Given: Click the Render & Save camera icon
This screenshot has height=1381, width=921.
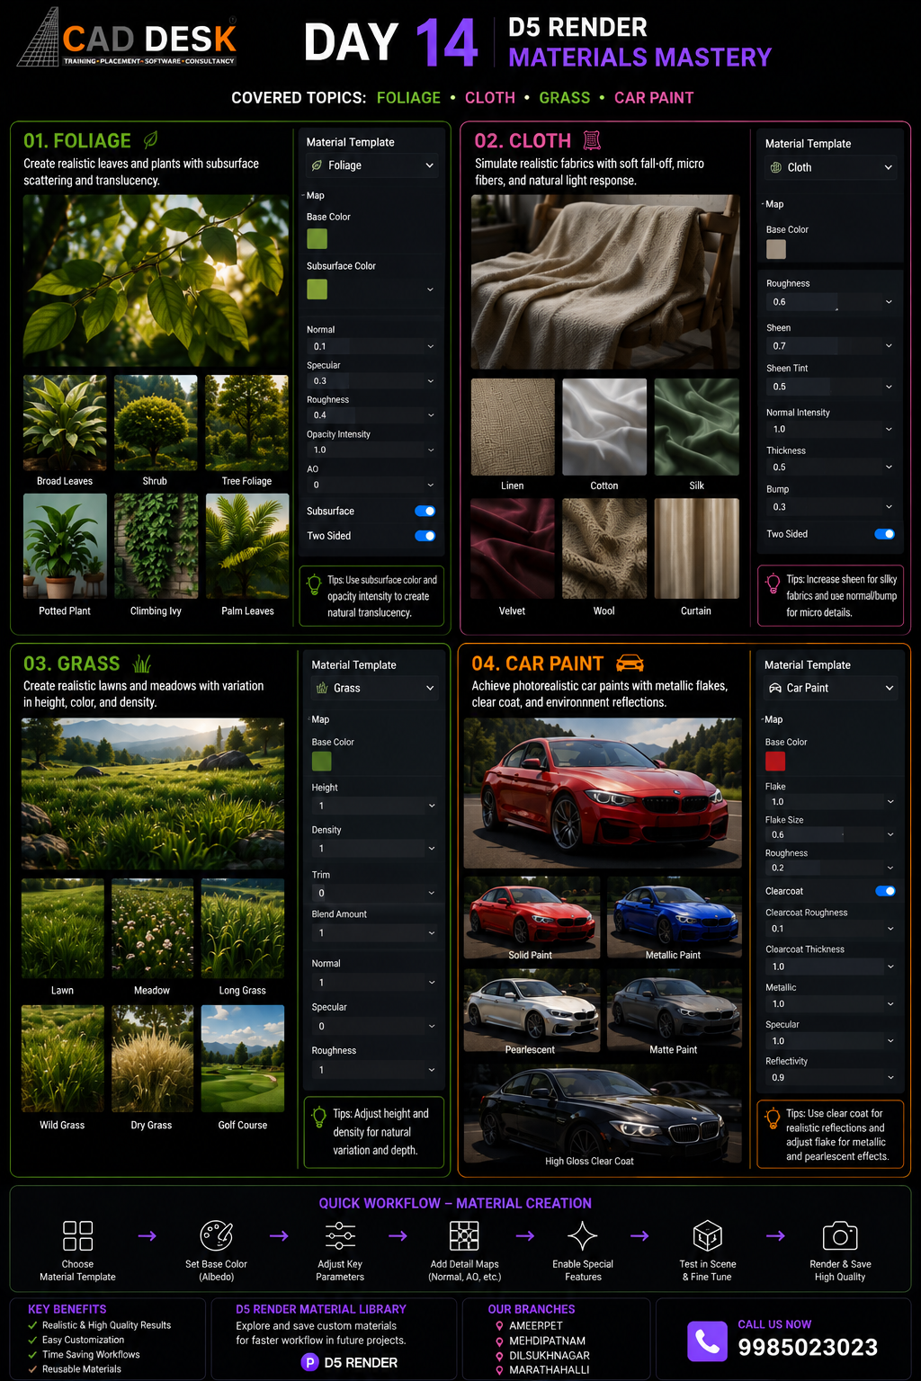Looking at the screenshot, I should pos(840,1235).
